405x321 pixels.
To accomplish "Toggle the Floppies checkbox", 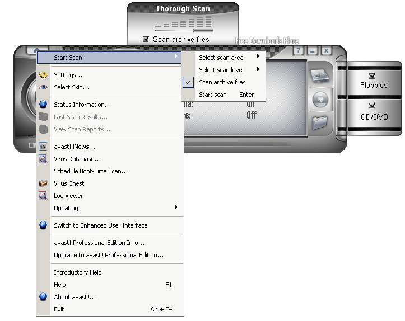I will [372, 76].
